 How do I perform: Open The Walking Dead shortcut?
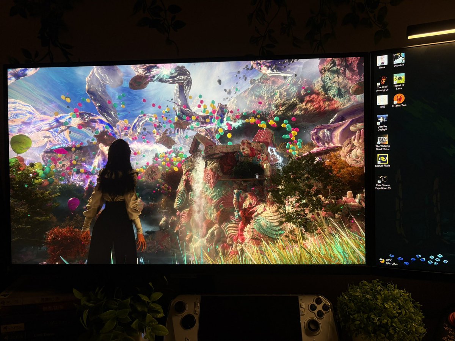(x=383, y=142)
